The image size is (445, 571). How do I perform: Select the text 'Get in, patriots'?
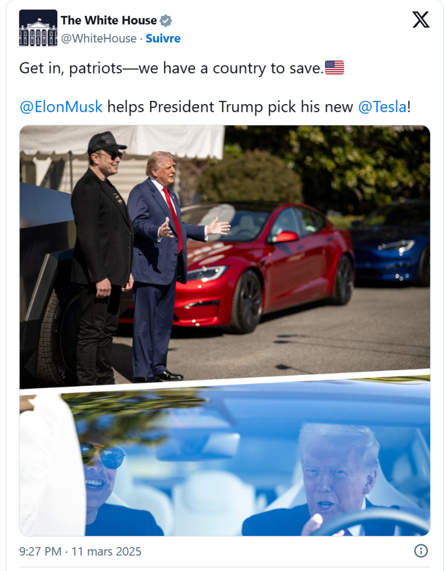[x=71, y=68]
